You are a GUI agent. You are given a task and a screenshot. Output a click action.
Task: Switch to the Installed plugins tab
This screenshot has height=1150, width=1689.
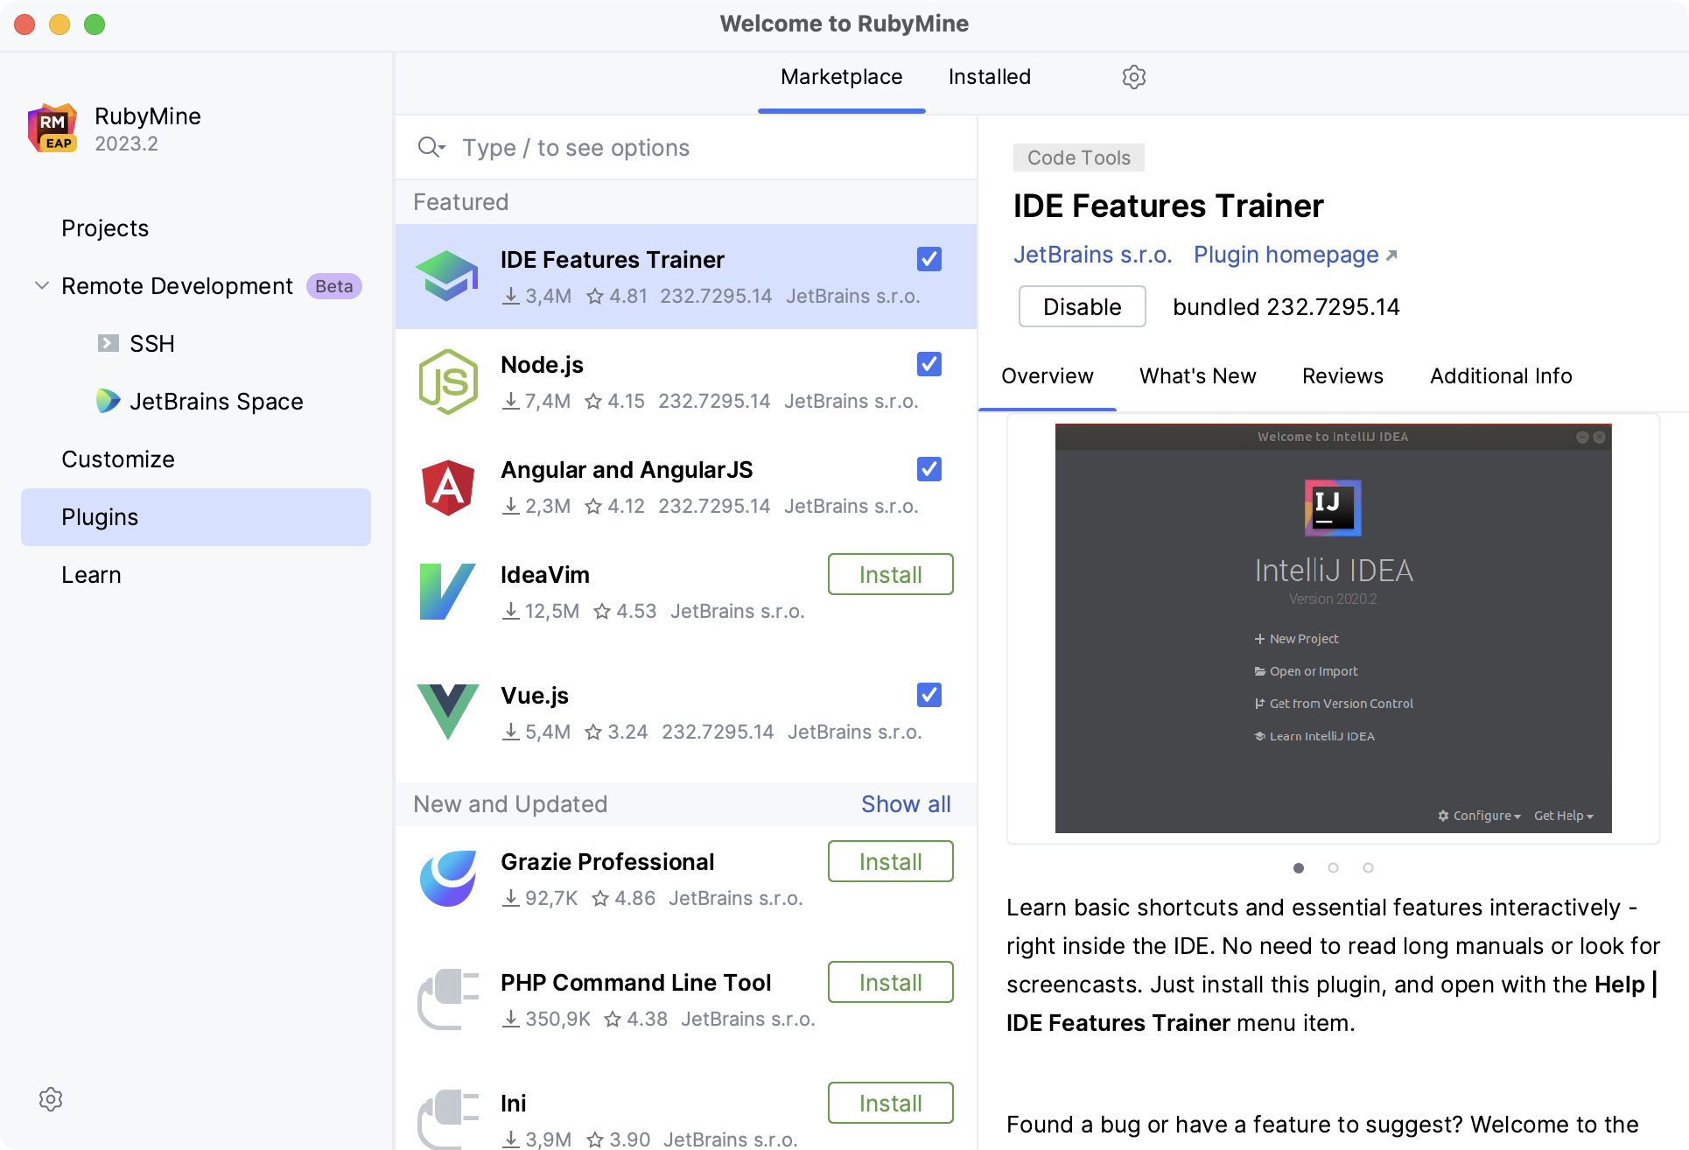[988, 77]
